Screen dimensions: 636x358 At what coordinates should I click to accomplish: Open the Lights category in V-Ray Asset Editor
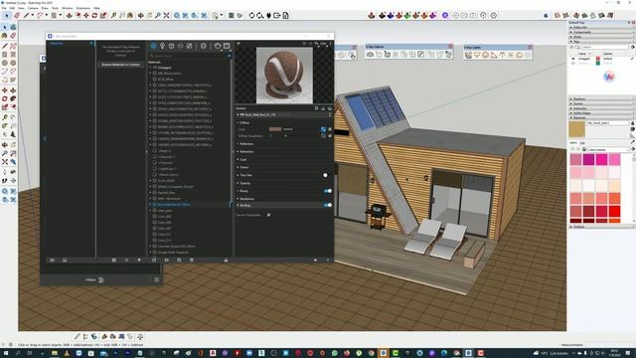pyautogui.click(x=162, y=46)
